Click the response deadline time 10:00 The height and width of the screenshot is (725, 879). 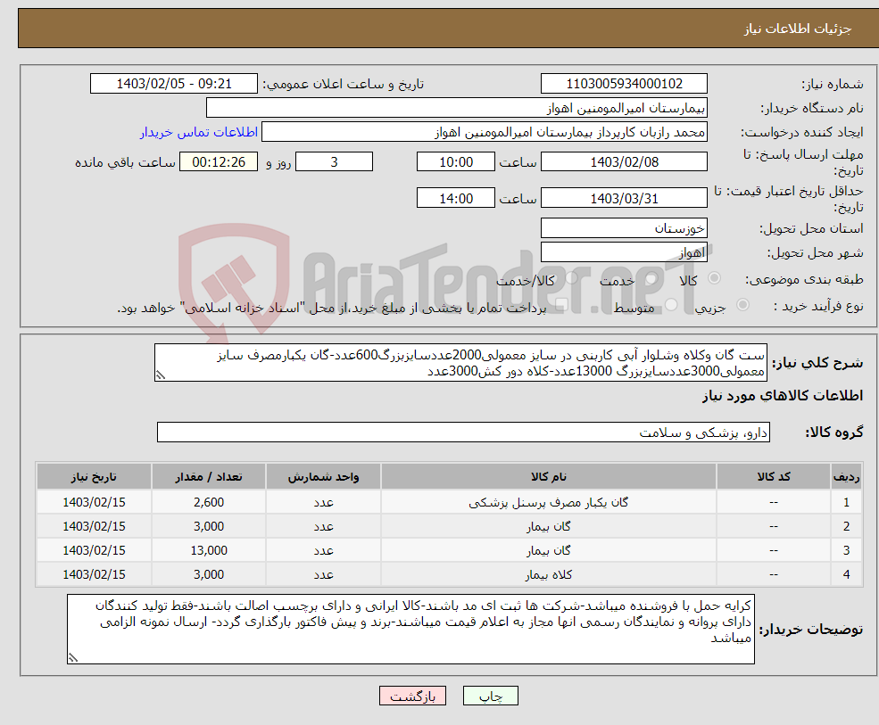(456, 162)
